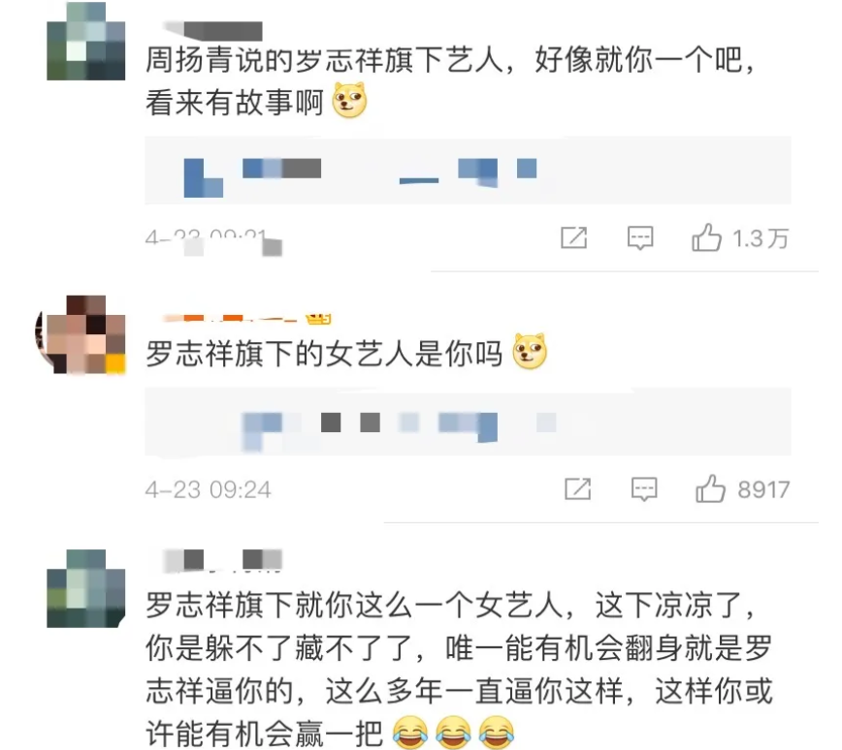The image size is (842, 750).
Task: Open the first commenter's pixelated avatar
Action: coord(86,42)
